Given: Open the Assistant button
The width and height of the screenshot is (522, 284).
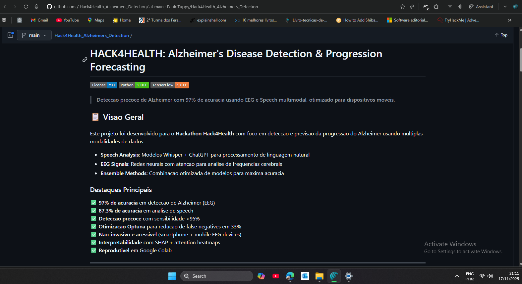Looking at the screenshot, I should click(x=481, y=7).
